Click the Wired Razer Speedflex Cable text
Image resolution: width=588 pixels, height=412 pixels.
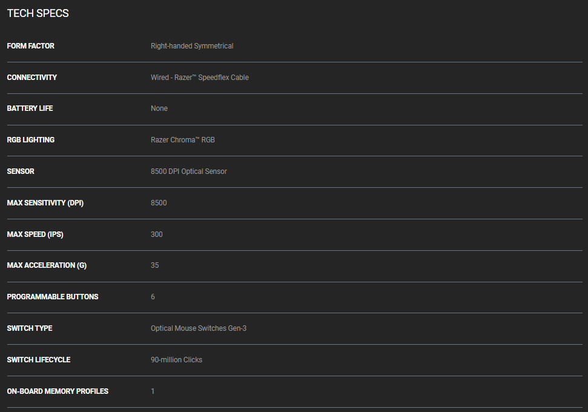(x=200, y=78)
